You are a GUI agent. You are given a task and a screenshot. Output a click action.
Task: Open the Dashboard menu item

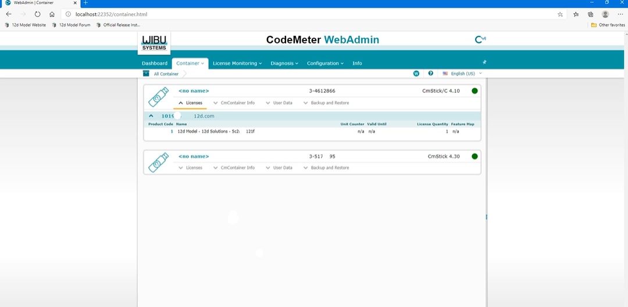pyautogui.click(x=155, y=63)
